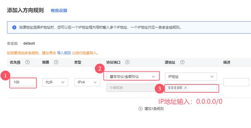Click the source IP address input box
Image resolution: width=251 pixels, height=128 pixels.
point(203,87)
